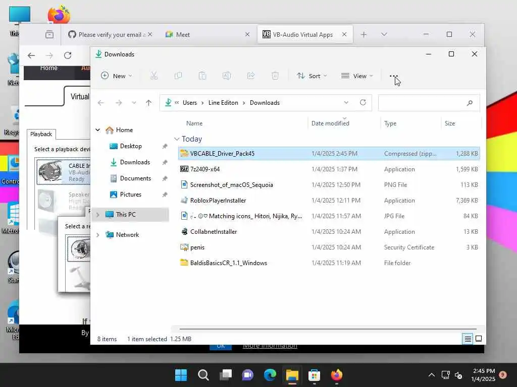Open a new browser tab with plus button

(x=364, y=35)
